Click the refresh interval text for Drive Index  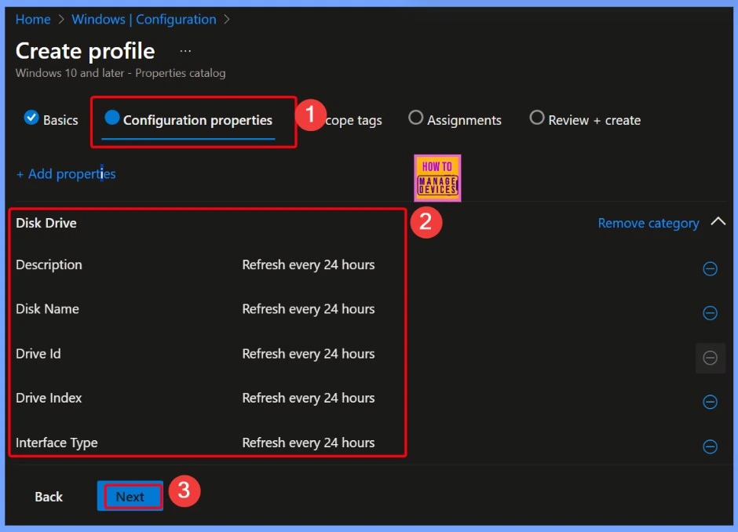(309, 398)
